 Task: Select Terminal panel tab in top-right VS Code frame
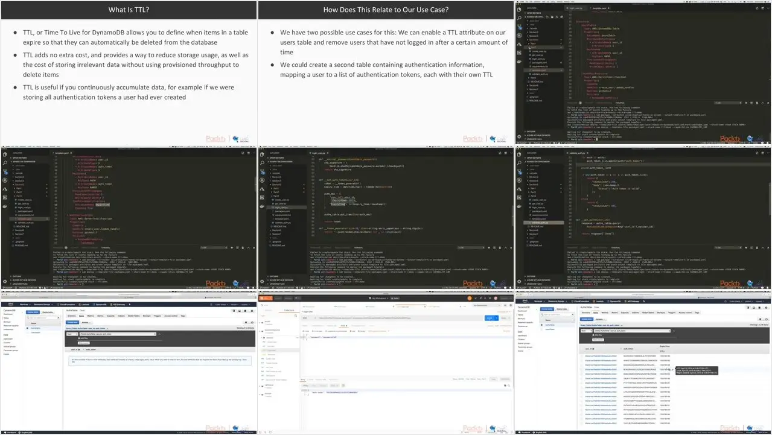click(619, 103)
